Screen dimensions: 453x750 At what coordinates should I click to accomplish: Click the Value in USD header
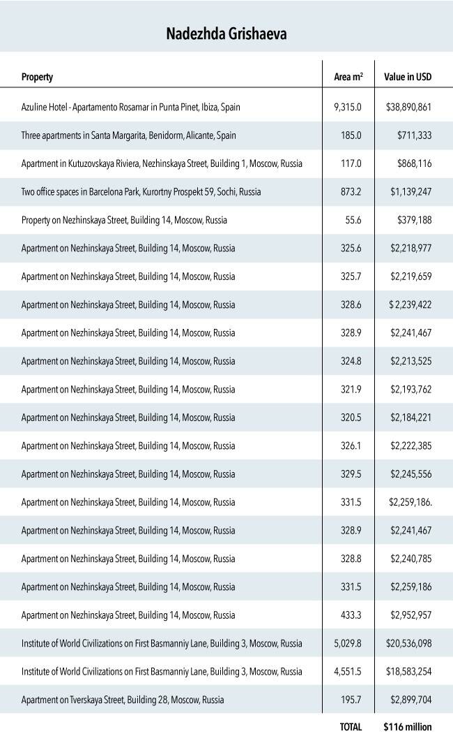(408, 77)
